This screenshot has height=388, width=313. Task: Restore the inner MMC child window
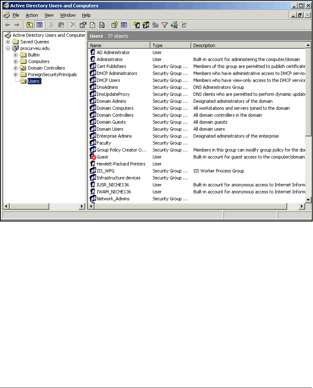coord(300,15)
